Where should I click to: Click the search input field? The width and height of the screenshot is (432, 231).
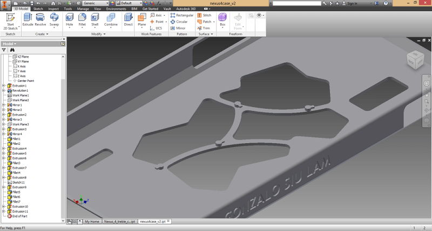(x=296, y=3)
